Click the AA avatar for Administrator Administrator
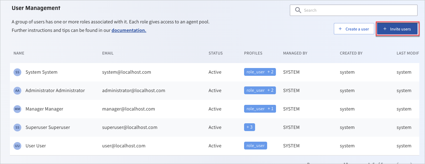The width and height of the screenshot is (425, 164). [17, 91]
